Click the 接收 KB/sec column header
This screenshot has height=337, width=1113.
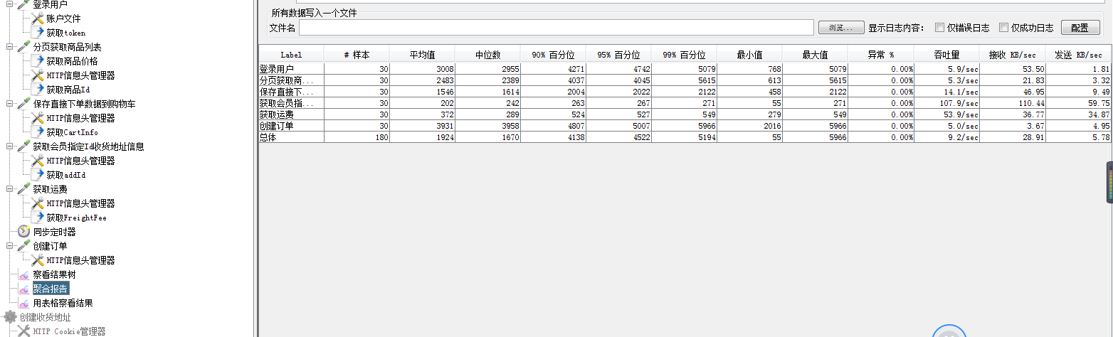point(1012,55)
